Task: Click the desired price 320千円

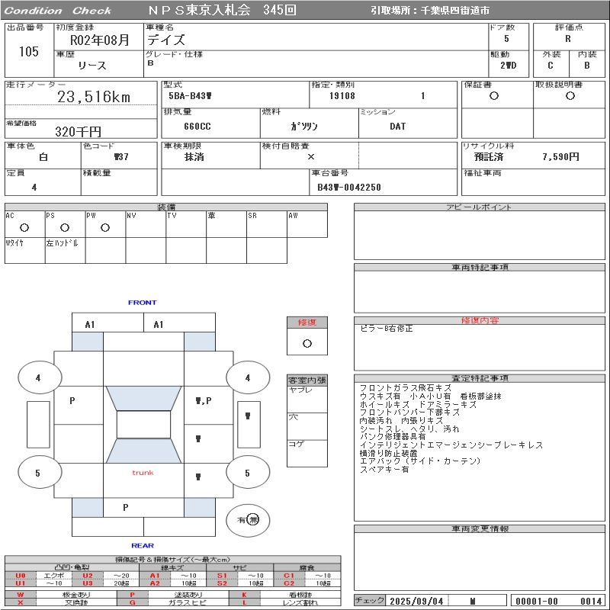Action: tap(79, 131)
